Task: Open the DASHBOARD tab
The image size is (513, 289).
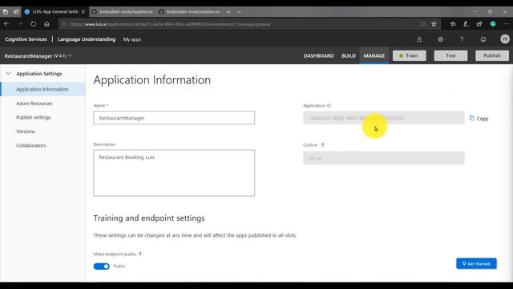Action: point(319,55)
